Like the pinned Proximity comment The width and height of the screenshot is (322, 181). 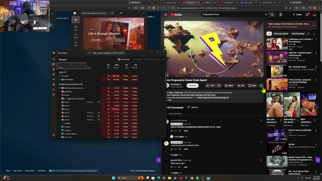[172, 131]
